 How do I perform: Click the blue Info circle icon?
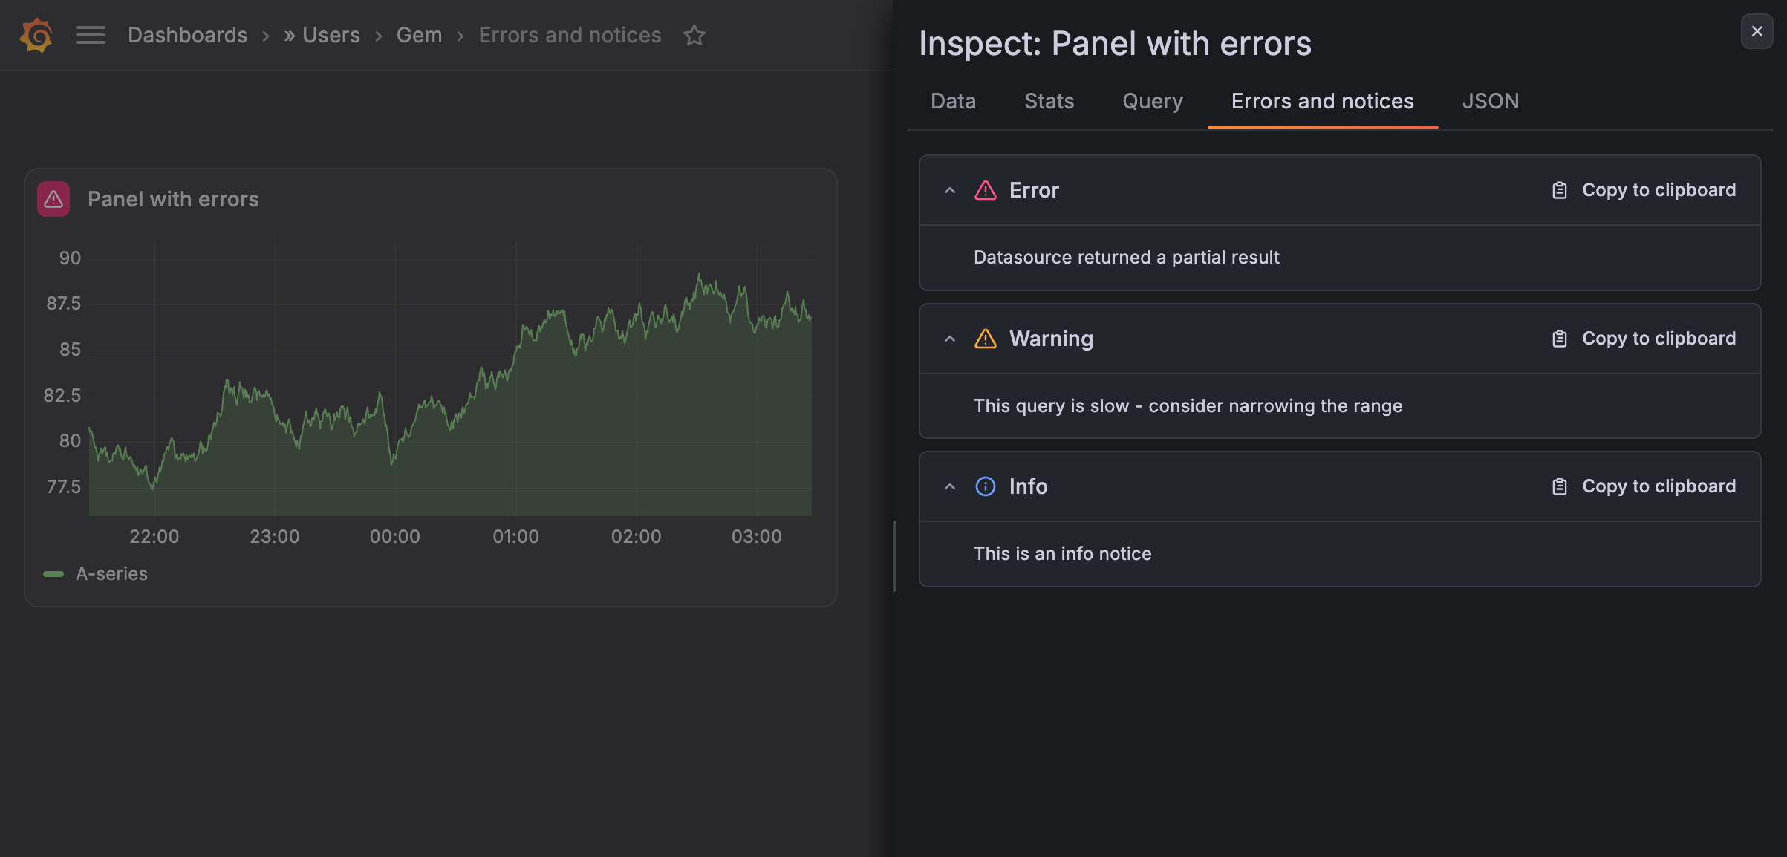tap(985, 486)
